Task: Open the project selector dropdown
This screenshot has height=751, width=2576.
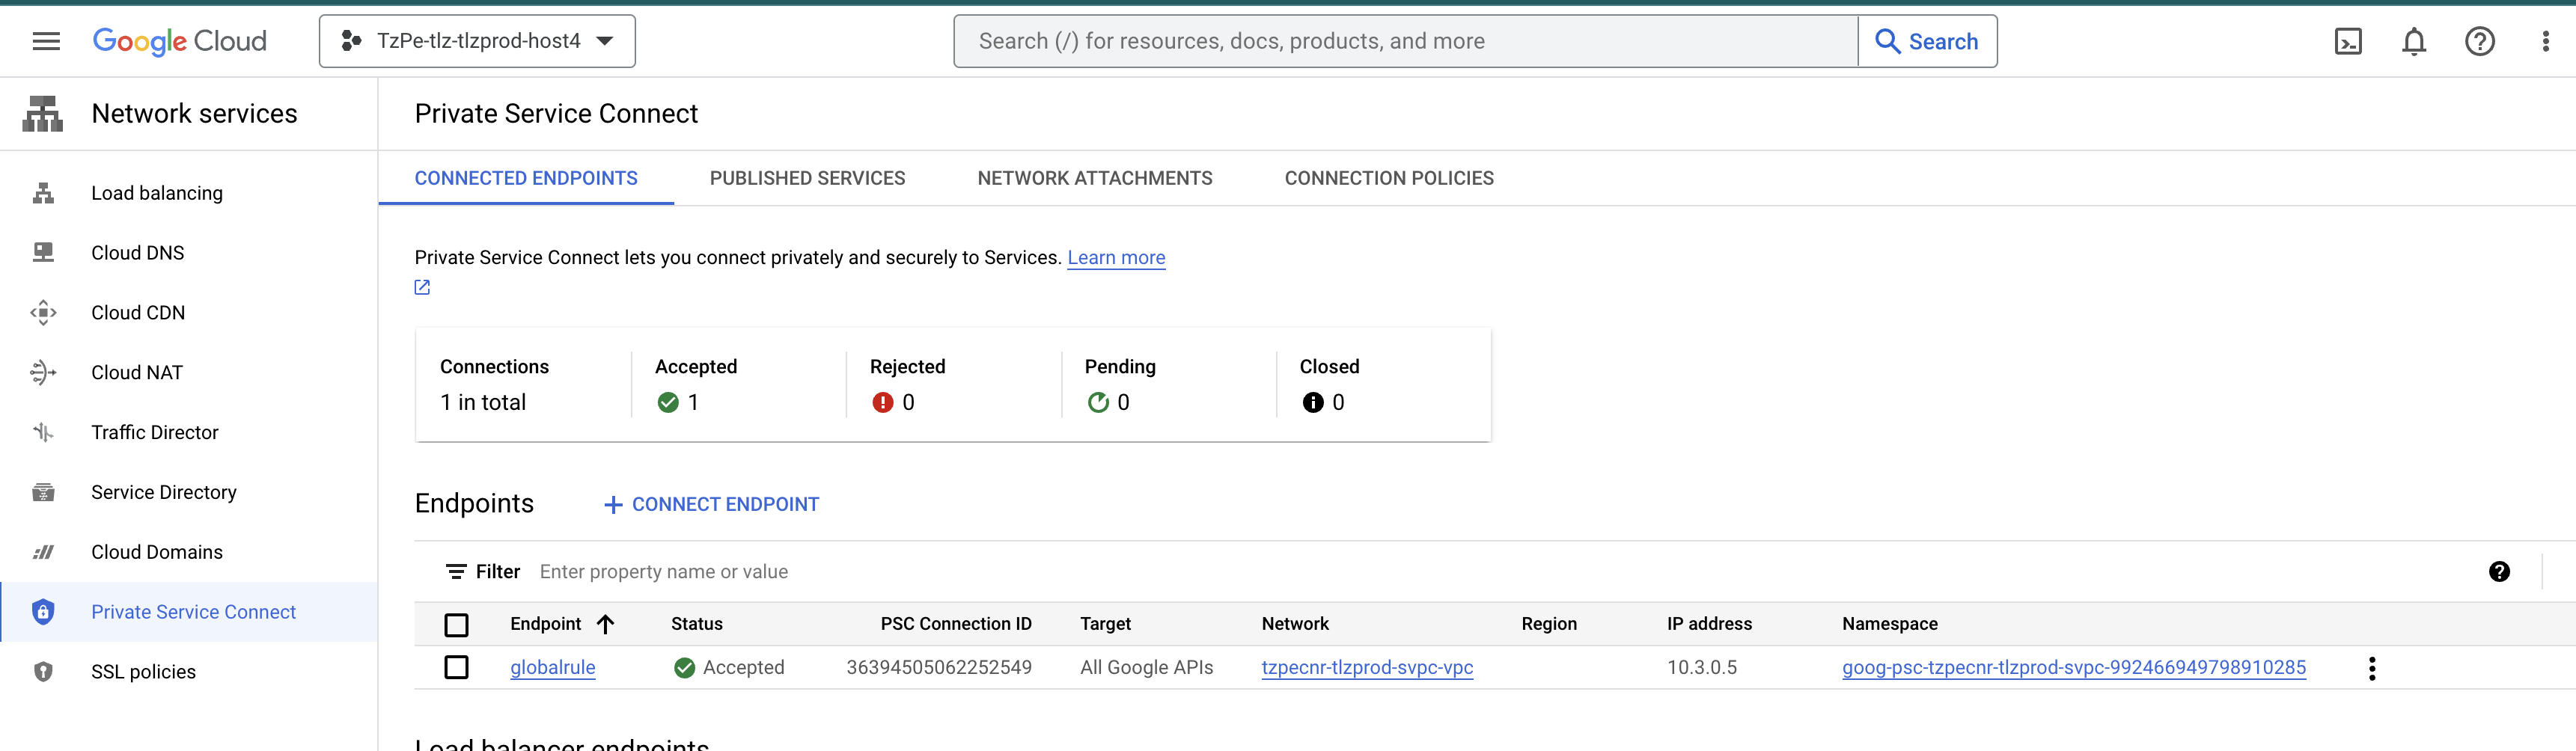Action: pyautogui.click(x=477, y=41)
